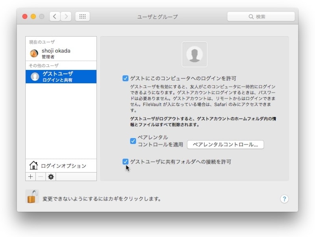The width and height of the screenshot is (315, 237).
Task: Click the その他のユーザ section label
Action: coord(44,65)
